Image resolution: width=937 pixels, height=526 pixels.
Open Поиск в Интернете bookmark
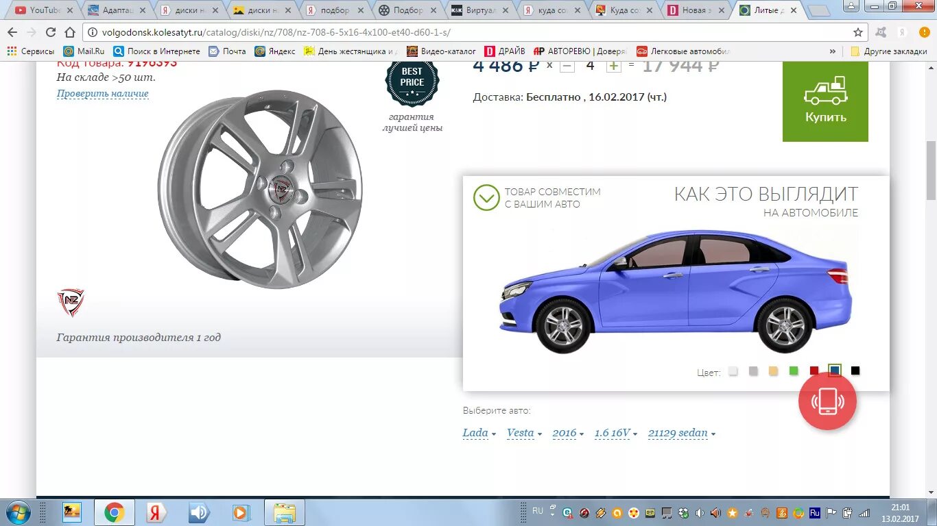pyautogui.click(x=157, y=51)
